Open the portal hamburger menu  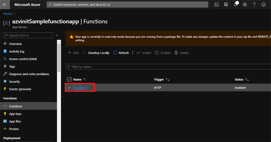(x=4, y=5)
